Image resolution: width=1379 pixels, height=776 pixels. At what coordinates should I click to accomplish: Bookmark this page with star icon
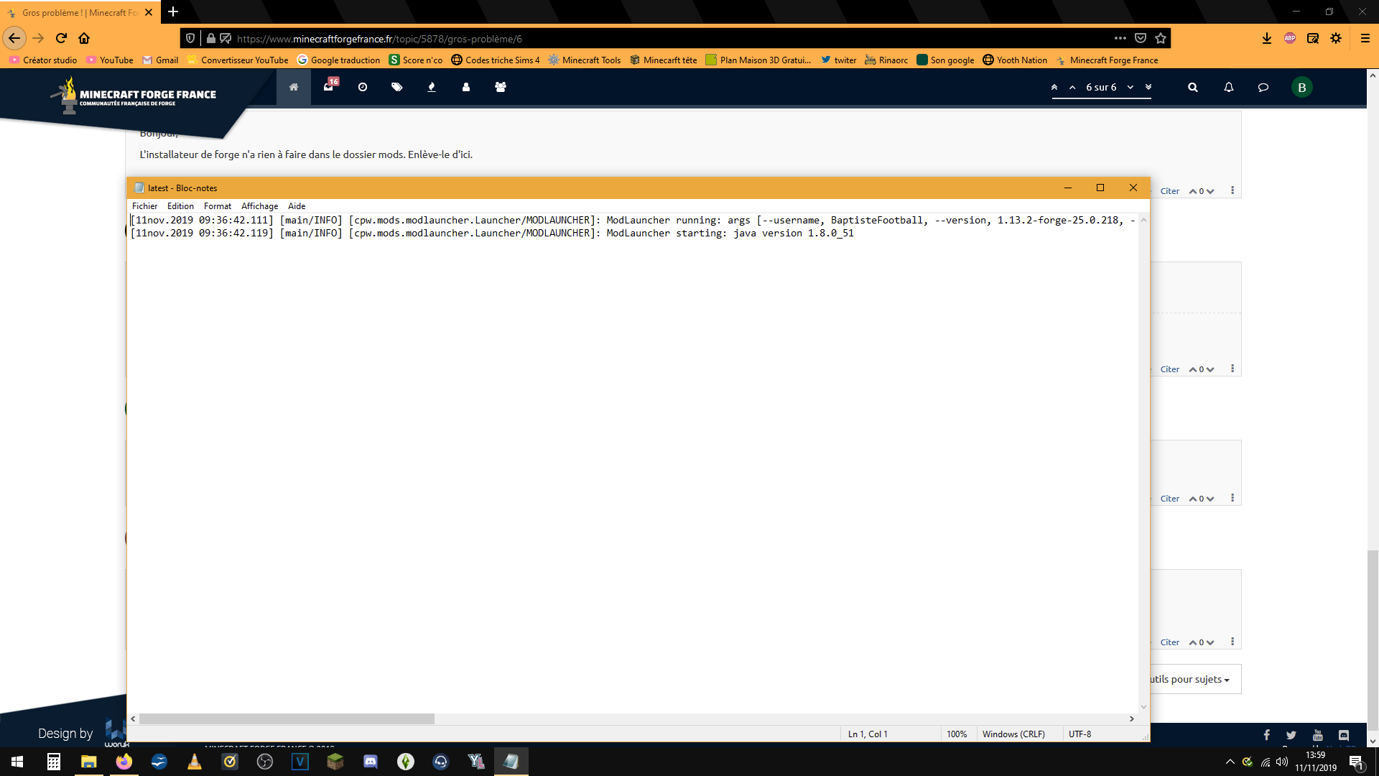pos(1161,38)
